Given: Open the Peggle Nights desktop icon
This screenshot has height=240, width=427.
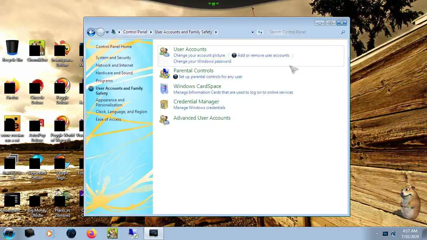Looking at the screenshot, I should coord(62,161).
